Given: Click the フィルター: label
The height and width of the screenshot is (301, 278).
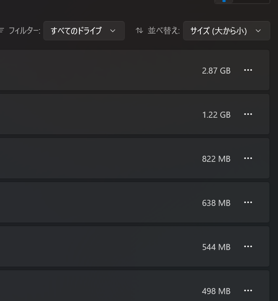Looking at the screenshot, I should point(25,31).
